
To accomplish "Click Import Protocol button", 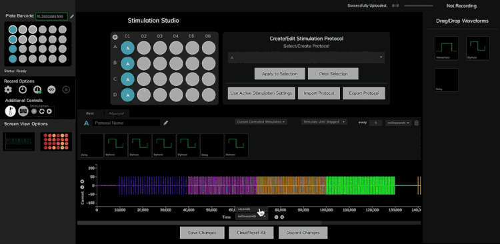I will [319, 93].
